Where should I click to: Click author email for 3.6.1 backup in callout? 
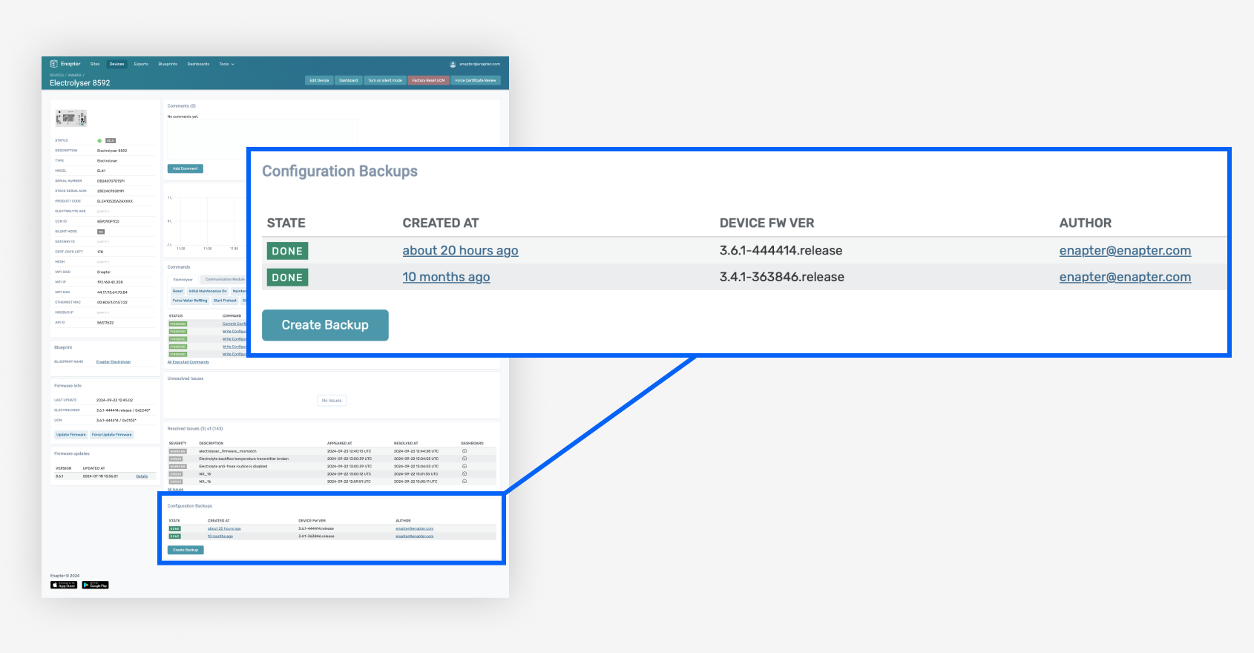coord(1125,251)
